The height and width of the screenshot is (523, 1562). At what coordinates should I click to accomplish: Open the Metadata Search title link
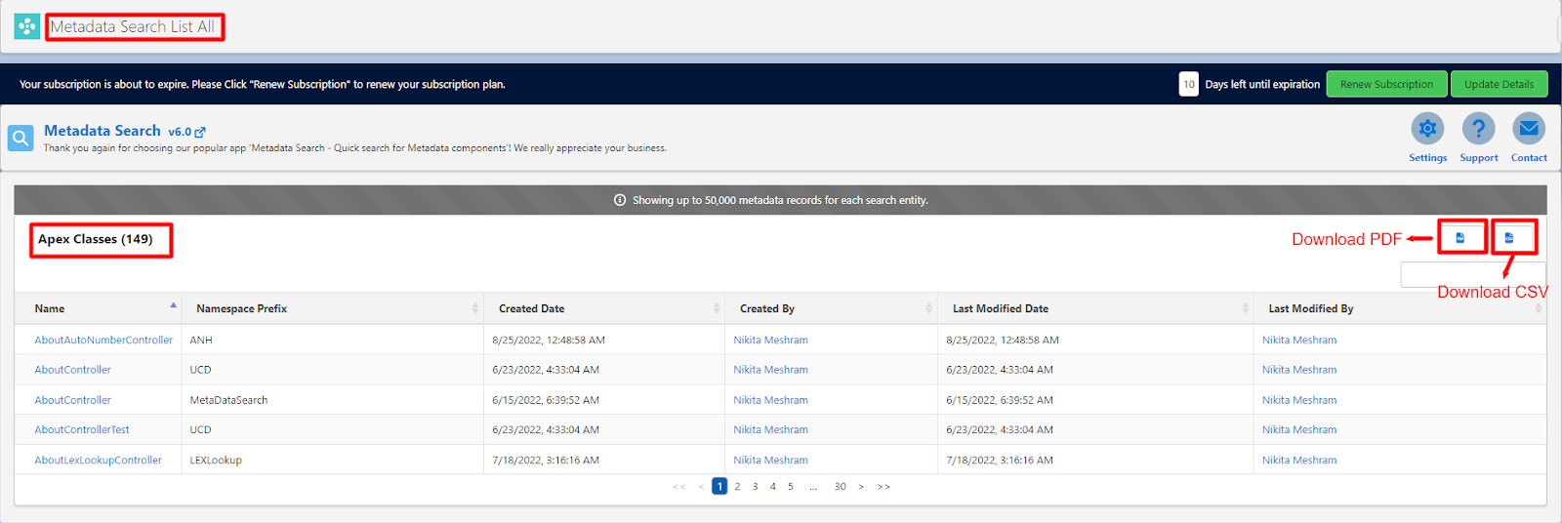[x=103, y=131]
